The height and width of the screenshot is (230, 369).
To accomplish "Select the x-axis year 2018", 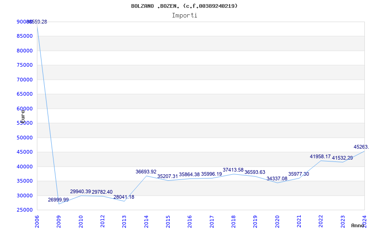I will click(x=233, y=222).
